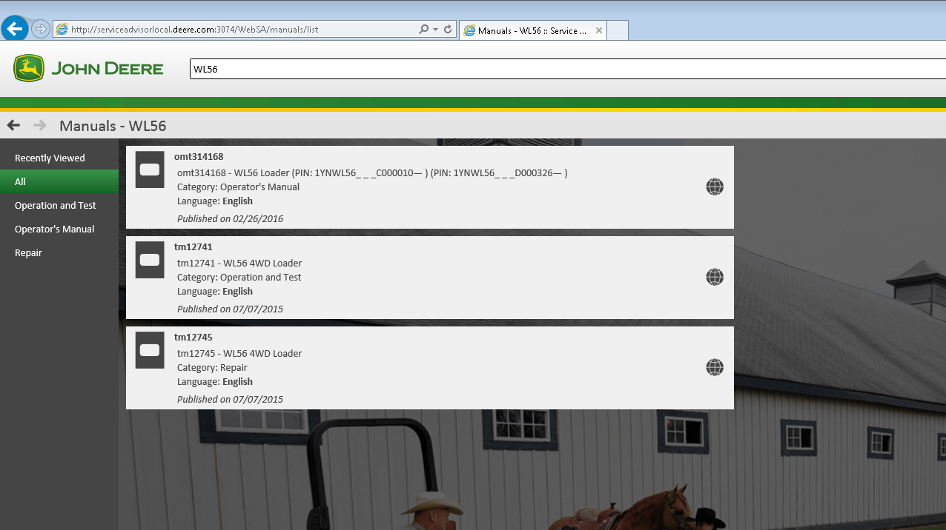Open the tm12741 manual title
The width and height of the screenshot is (946, 530).
pos(193,246)
